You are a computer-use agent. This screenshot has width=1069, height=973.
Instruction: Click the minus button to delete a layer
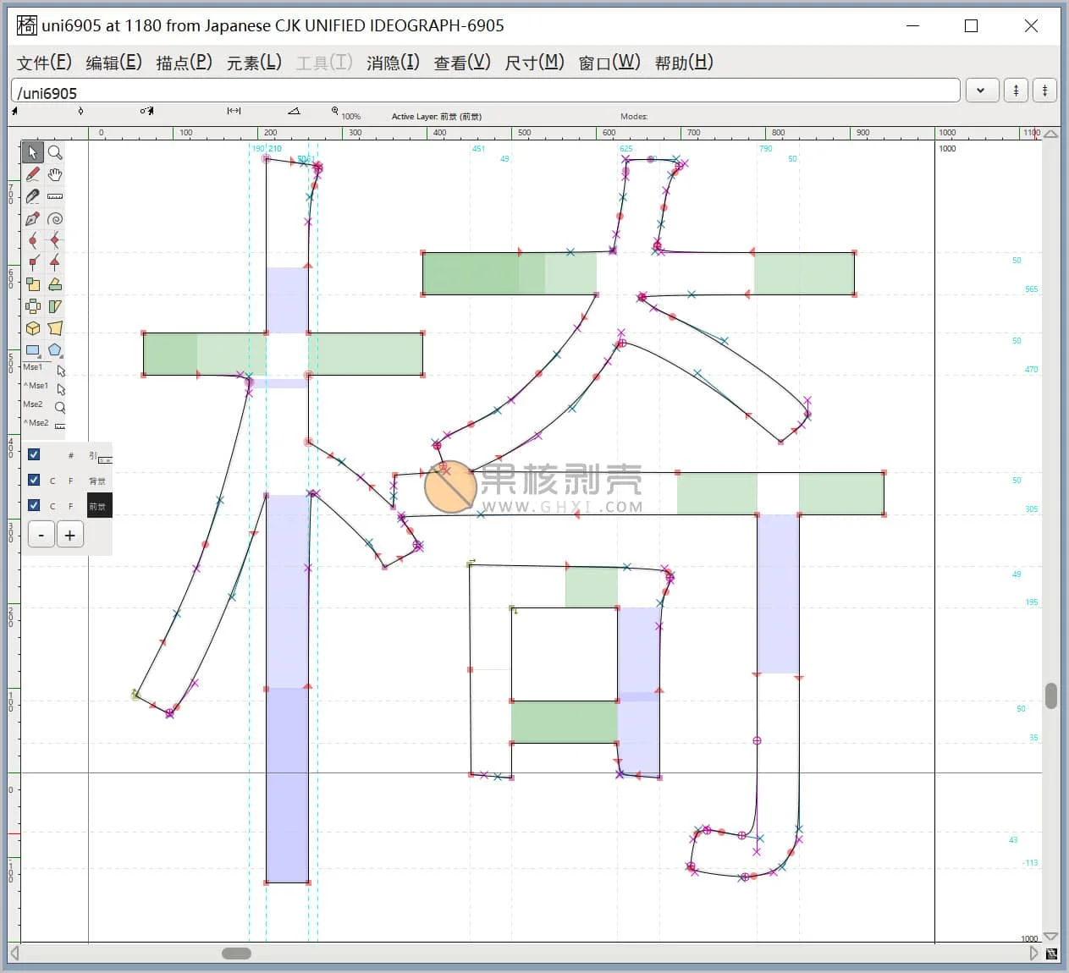click(41, 535)
